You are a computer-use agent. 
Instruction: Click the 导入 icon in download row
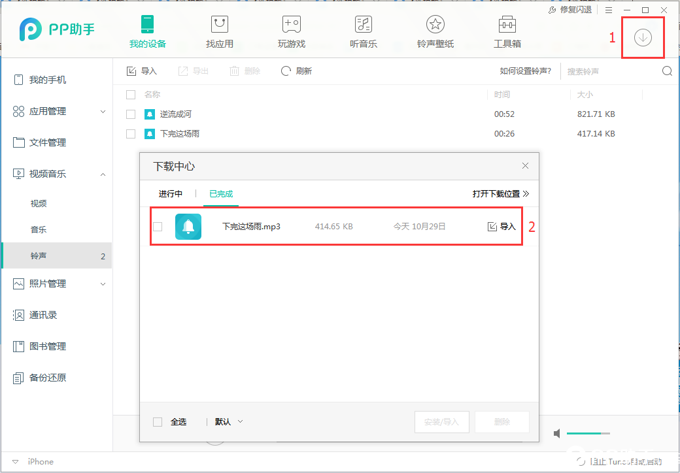click(492, 227)
